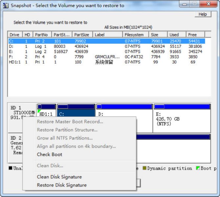Click the E: partition usage bar
The width and height of the screenshot is (220, 197).
[x=182, y=107]
